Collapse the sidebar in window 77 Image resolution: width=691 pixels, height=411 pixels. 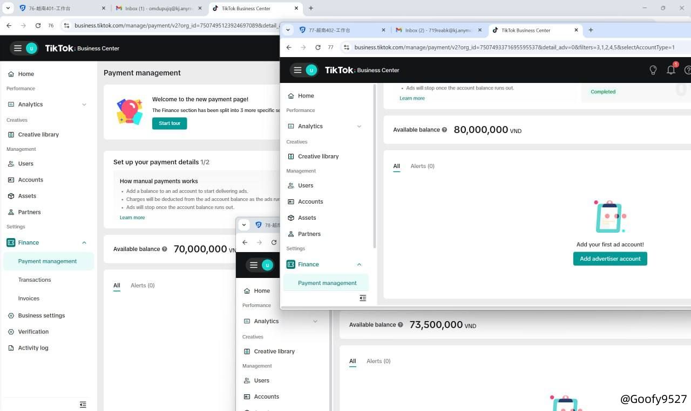point(363,298)
